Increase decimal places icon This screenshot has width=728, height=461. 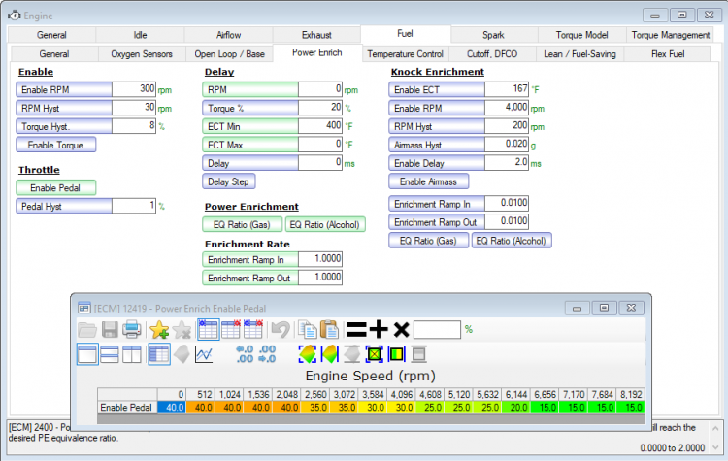267,354
